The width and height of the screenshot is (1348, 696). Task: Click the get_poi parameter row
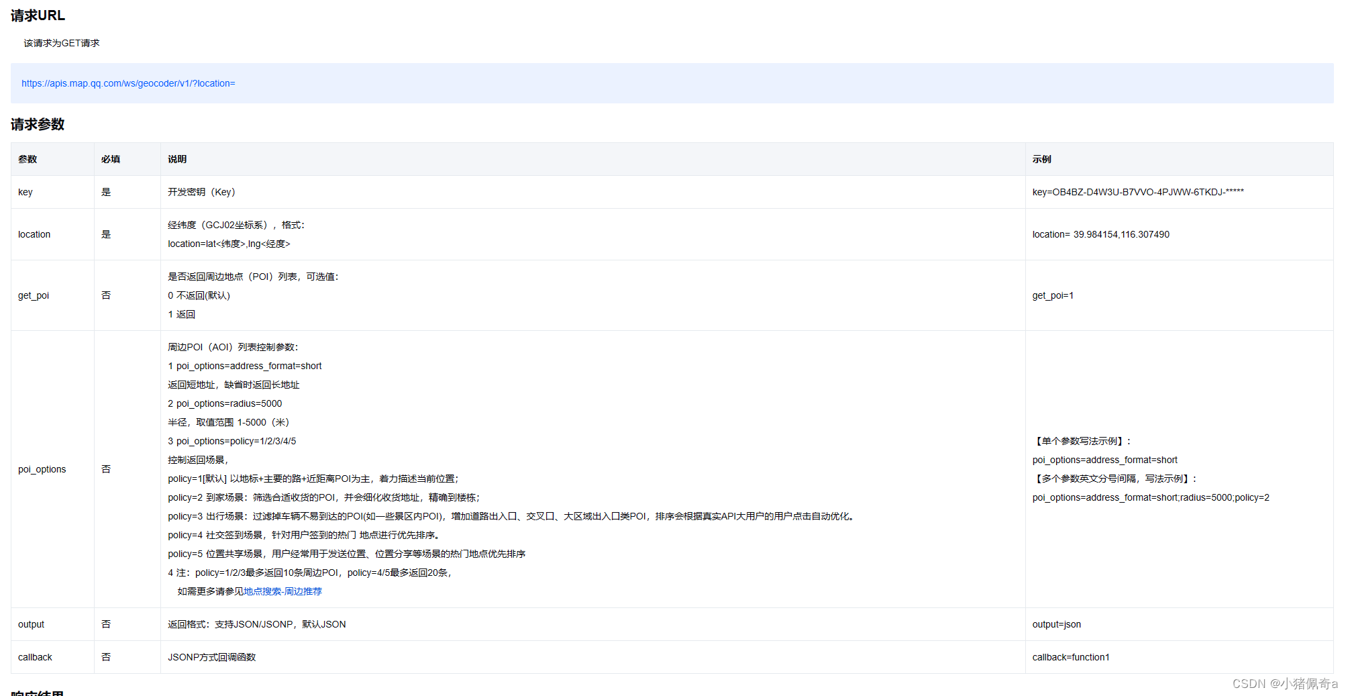(33, 295)
